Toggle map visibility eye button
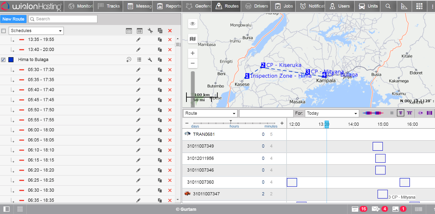Image resolution: width=435 pixels, height=214 pixels. [x=192, y=24]
